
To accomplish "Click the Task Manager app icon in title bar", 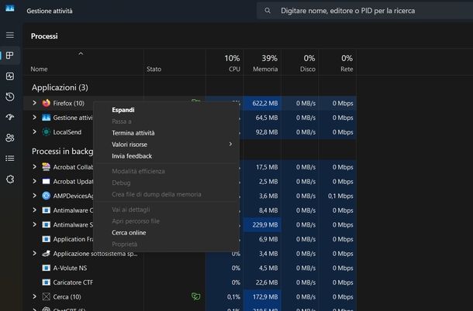I will [x=10, y=9].
